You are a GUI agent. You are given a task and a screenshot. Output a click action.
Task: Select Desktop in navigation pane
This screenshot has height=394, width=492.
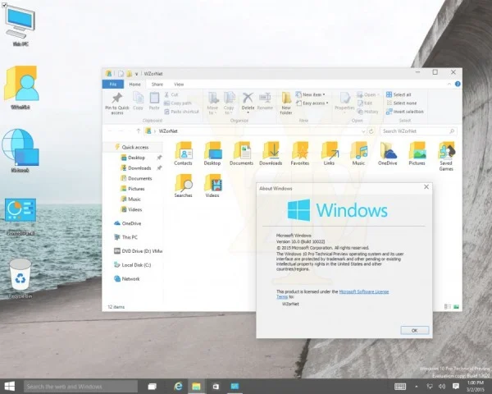tap(136, 158)
